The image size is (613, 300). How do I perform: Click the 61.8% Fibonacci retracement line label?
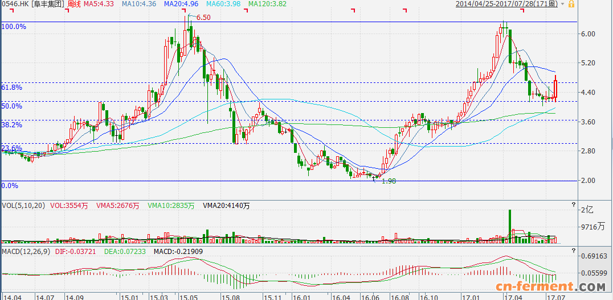click(x=11, y=88)
